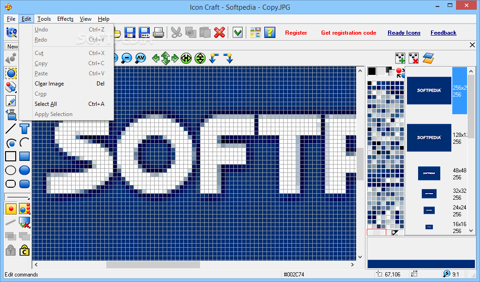Select the filled rounded rectangle tool
The width and height of the screenshot is (480, 282).
coord(24,184)
